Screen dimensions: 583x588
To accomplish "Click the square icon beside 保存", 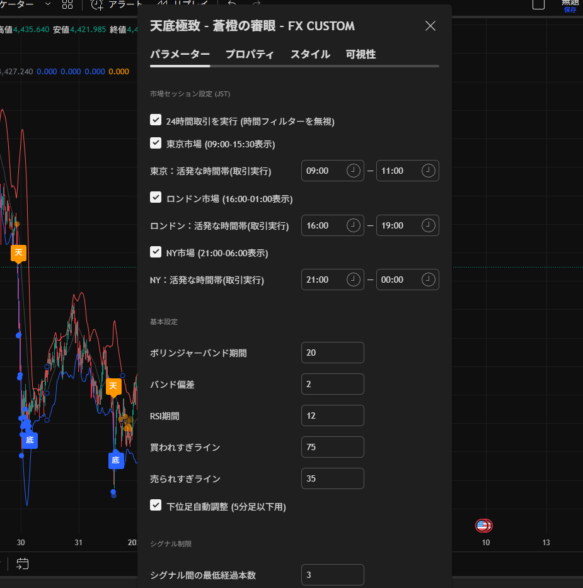I will click(x=538, y=4).
